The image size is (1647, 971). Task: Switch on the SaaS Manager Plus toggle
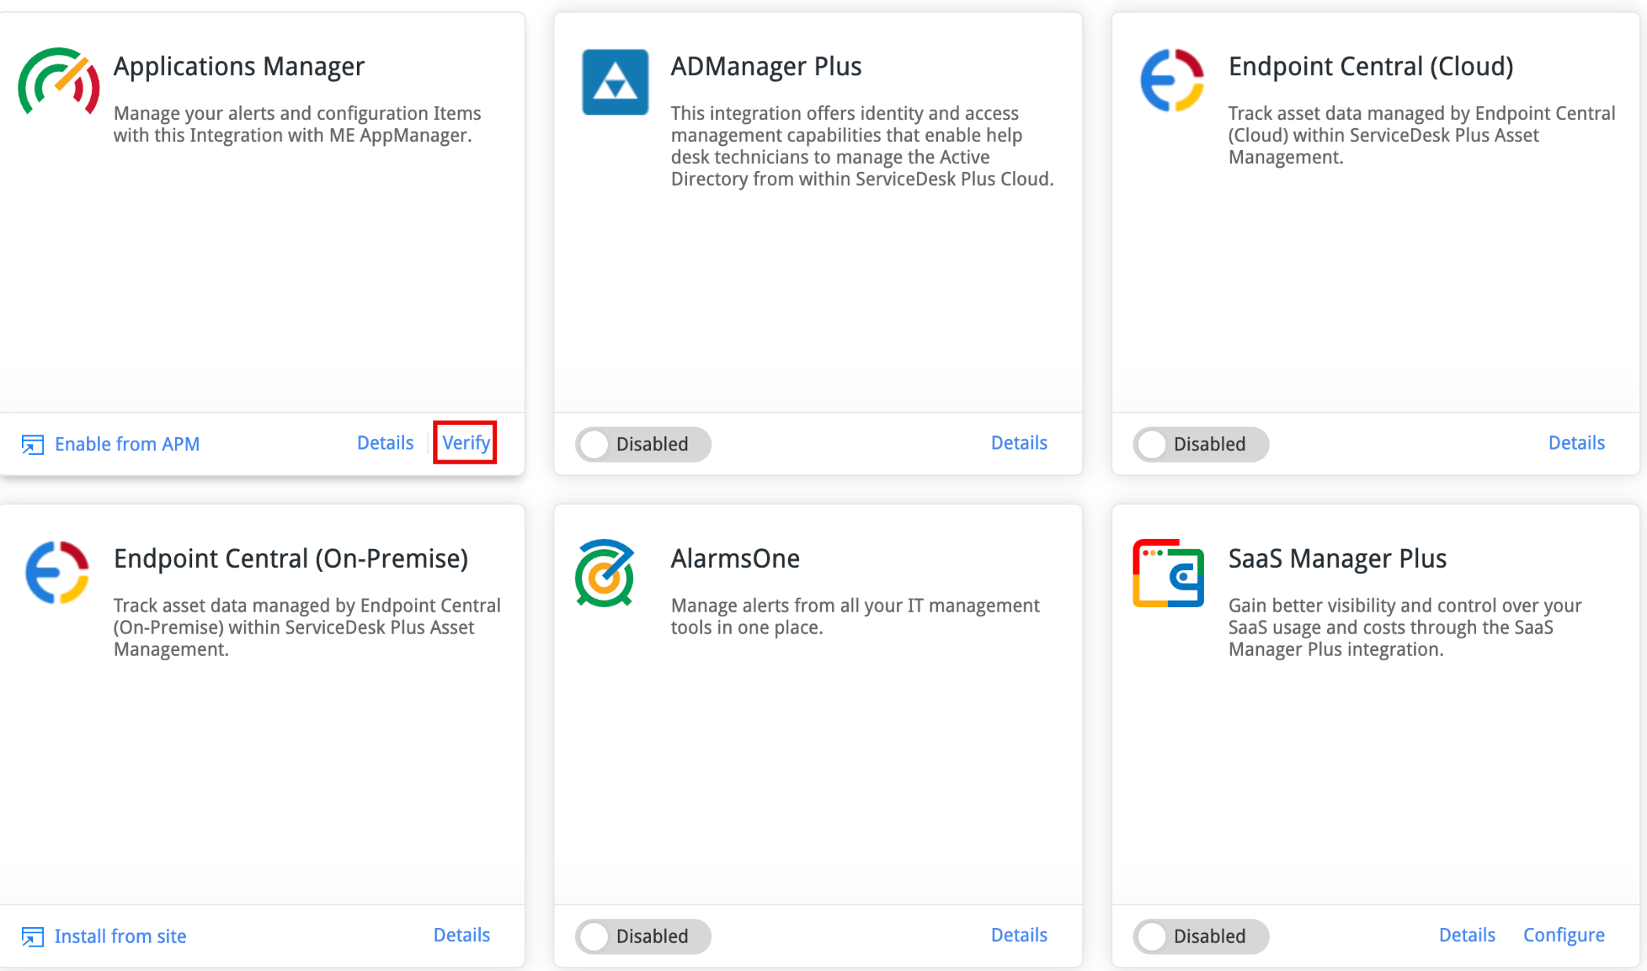click(1201, 936)
